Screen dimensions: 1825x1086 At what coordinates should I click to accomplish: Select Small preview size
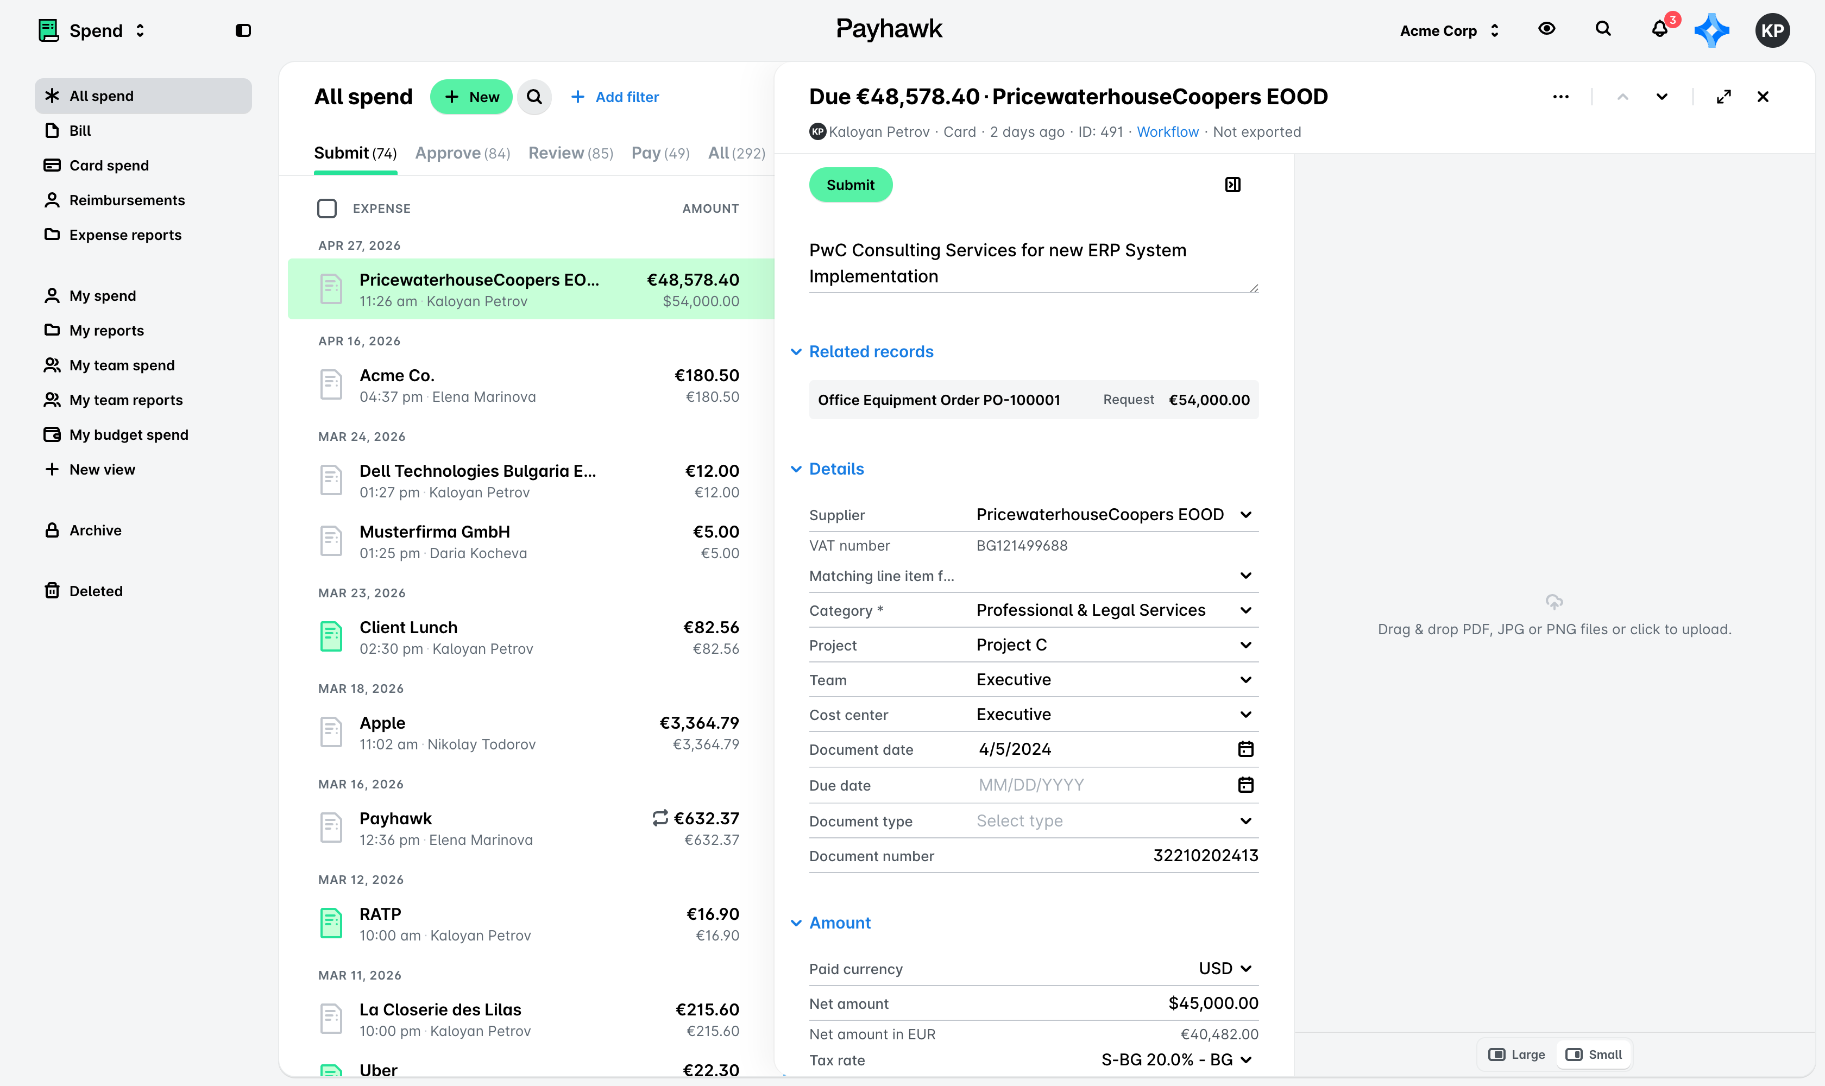tap(1594, 1055)
